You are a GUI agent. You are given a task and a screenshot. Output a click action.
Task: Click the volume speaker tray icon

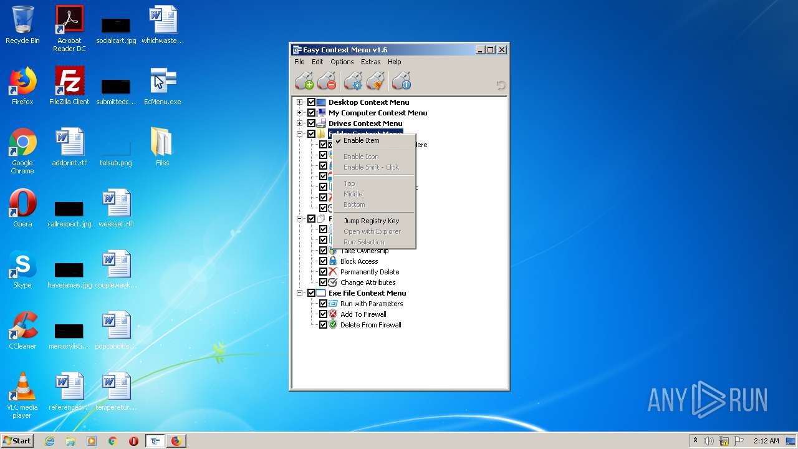[709, 441]
